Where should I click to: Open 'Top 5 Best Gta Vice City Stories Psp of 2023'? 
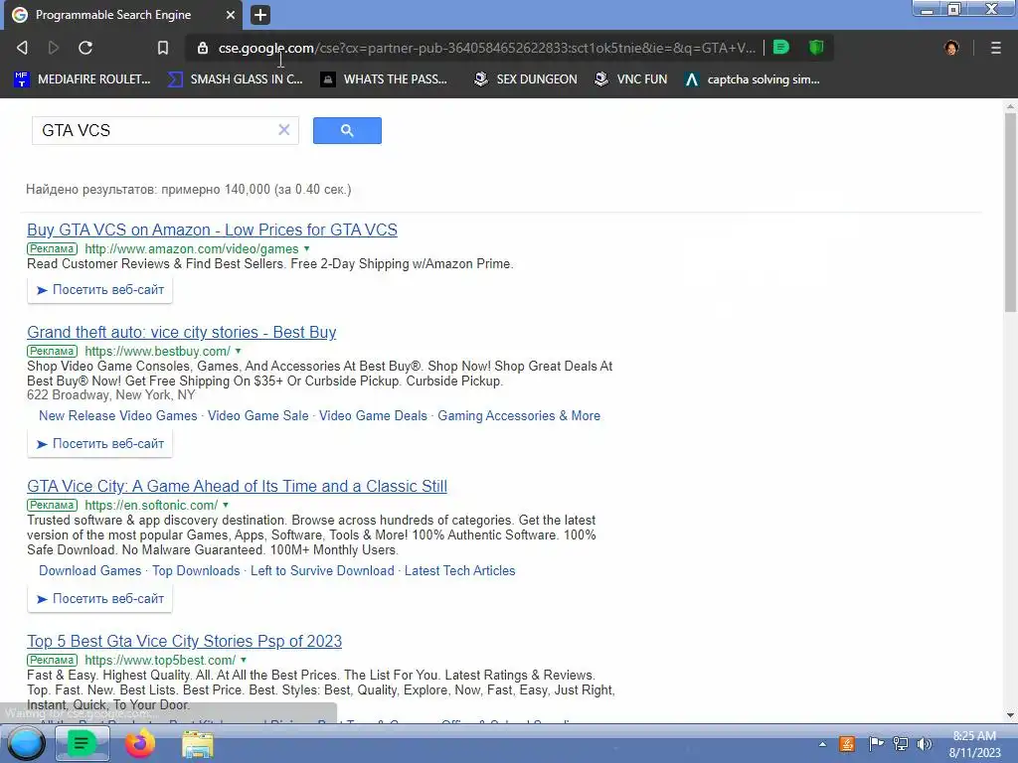(x=184, y=641)
